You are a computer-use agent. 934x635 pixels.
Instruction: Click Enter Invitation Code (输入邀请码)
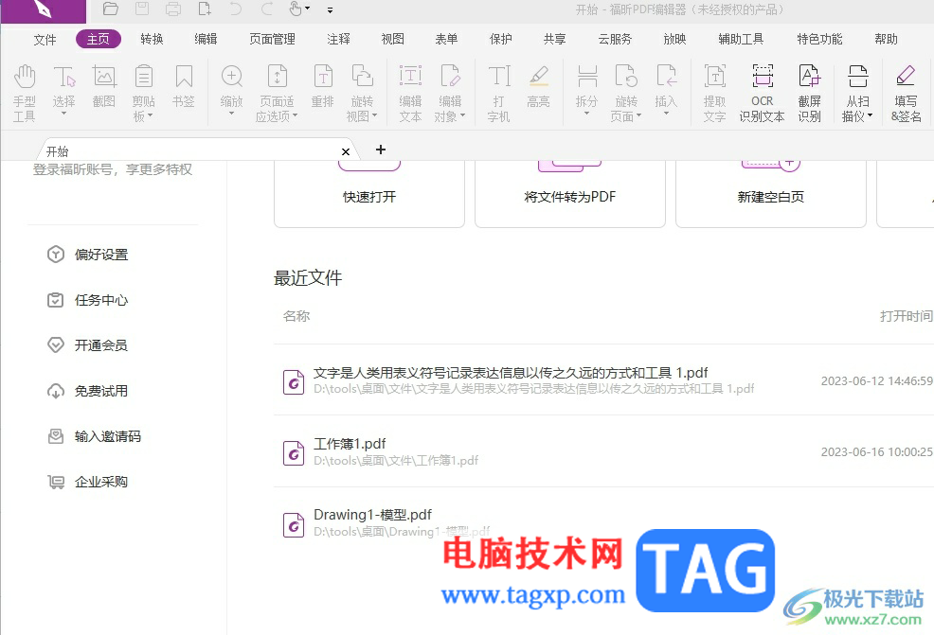point(94,436)
